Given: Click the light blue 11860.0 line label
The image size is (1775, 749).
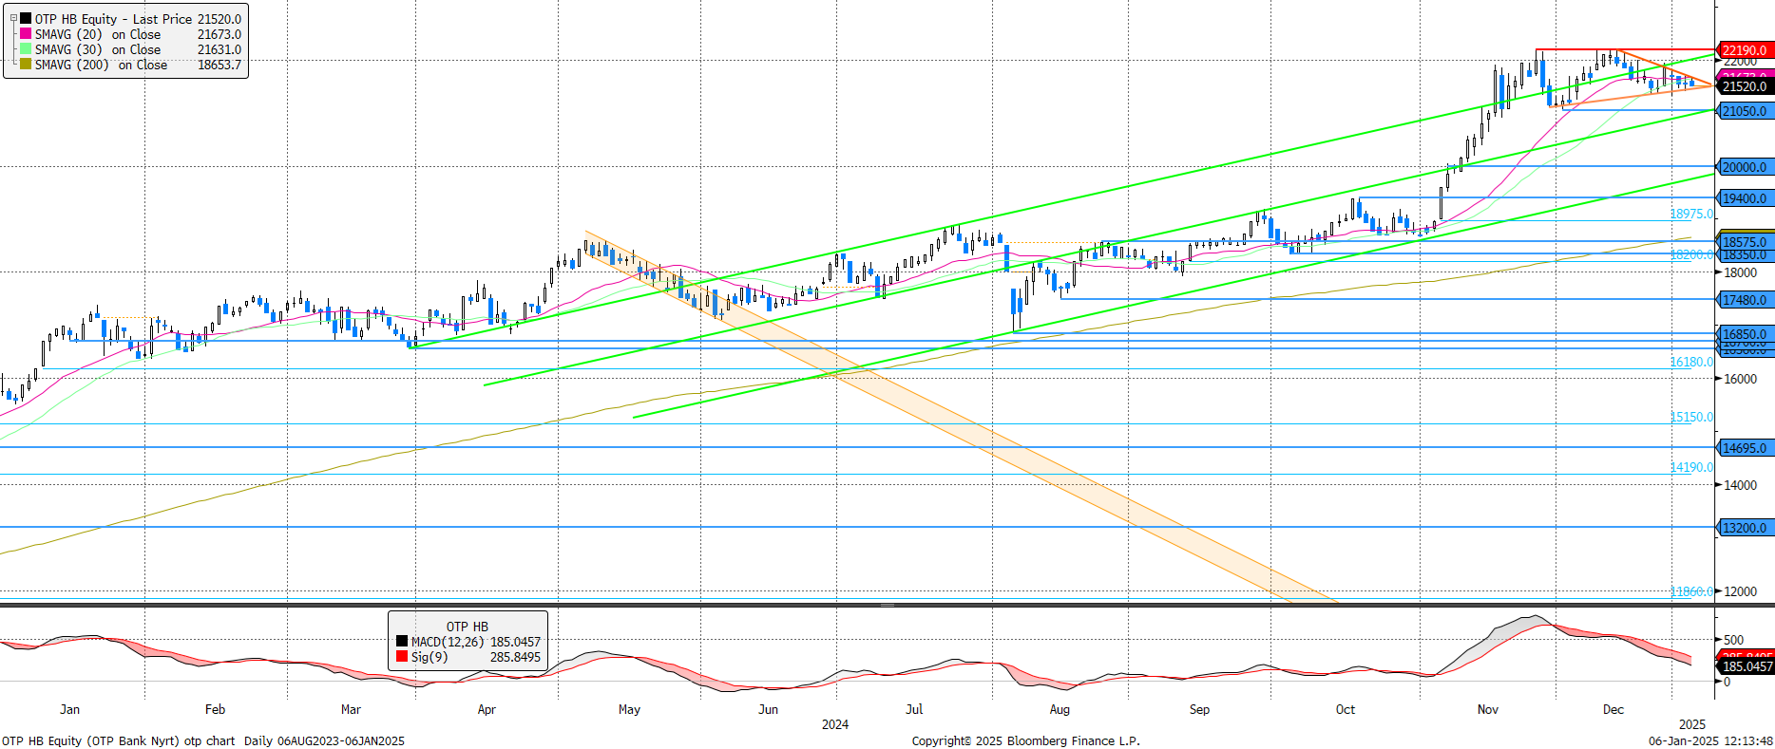Looking at the screenshot, I should point(1691,592).
